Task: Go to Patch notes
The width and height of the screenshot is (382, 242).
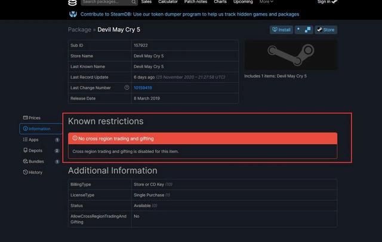Action: tap(196, 2)
